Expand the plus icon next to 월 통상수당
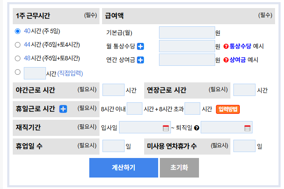 140,46
